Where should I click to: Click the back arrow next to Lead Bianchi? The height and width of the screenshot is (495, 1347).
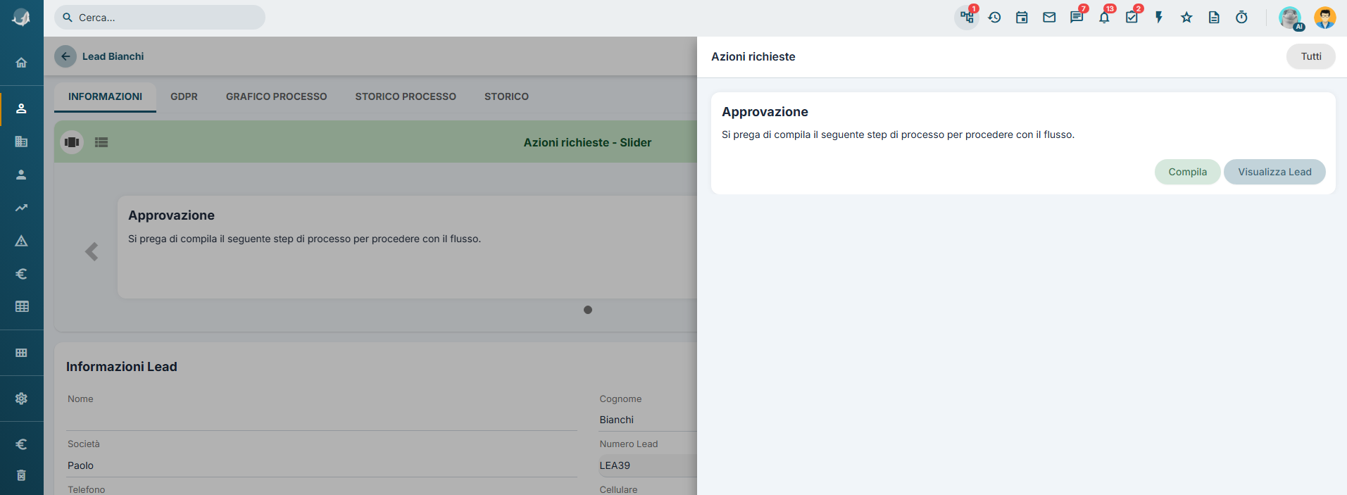click(x=65, y=56)
